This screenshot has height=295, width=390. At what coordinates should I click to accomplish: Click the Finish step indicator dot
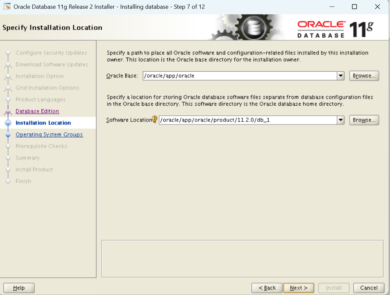click(x=8, y=181)
